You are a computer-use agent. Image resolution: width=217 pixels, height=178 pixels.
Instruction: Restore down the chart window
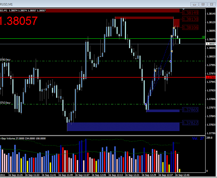pos(203,4)
